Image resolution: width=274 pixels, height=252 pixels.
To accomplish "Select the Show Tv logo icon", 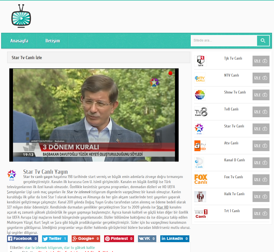I will tap(200, 95).
